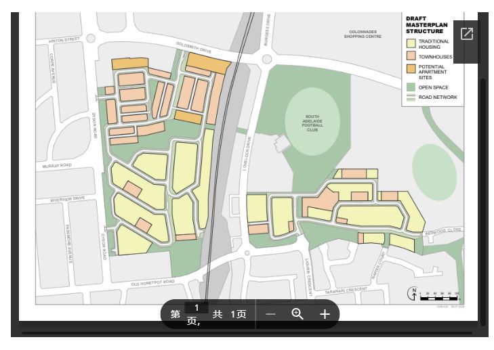Click the Colonnades Shopping Centre label
Viewport: 494px width, 350px height.
click(x=363, y=34)
